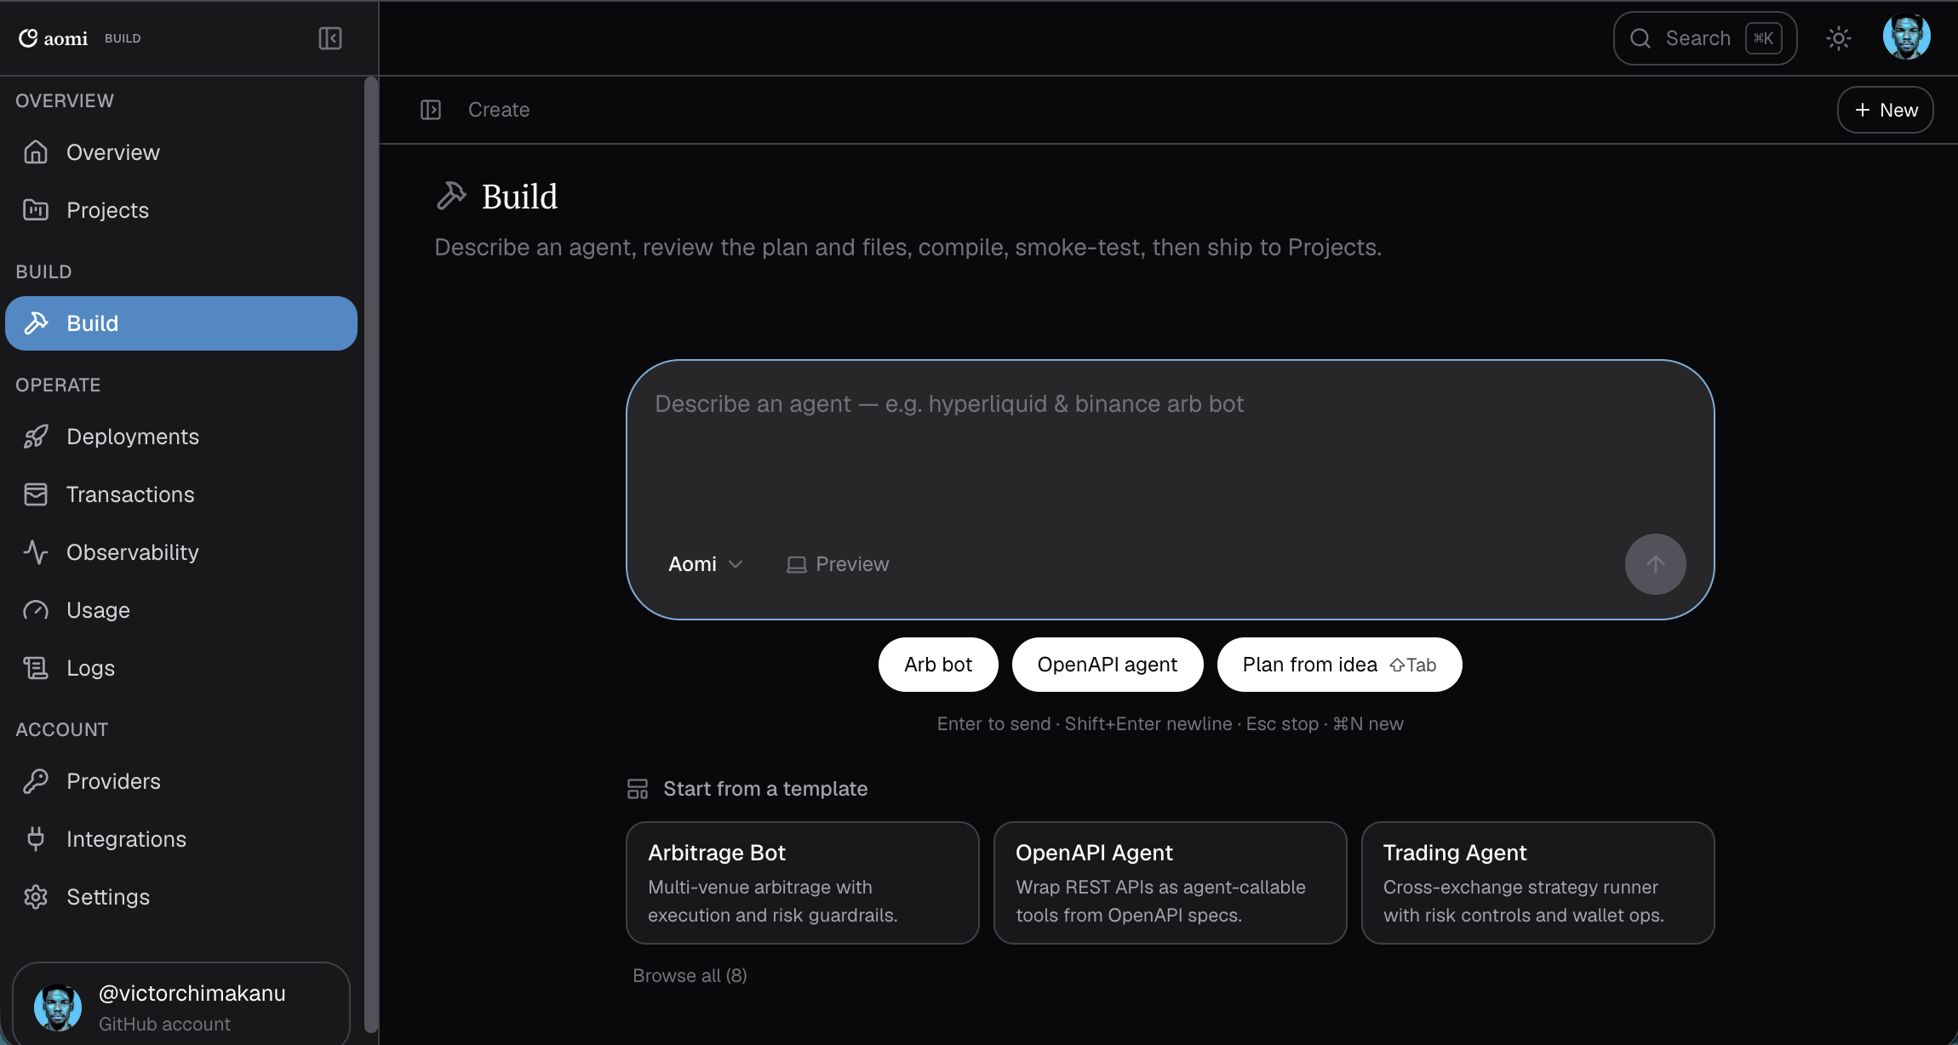
Task: Click the Integrations plug icon
Action: coord(36,839)
